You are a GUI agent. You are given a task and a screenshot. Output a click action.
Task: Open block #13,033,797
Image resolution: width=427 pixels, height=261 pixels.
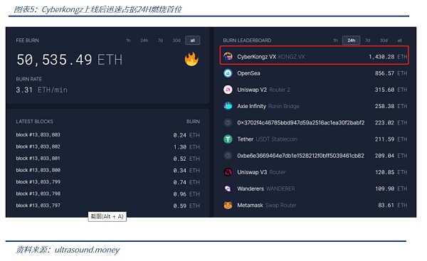point(38,206)
